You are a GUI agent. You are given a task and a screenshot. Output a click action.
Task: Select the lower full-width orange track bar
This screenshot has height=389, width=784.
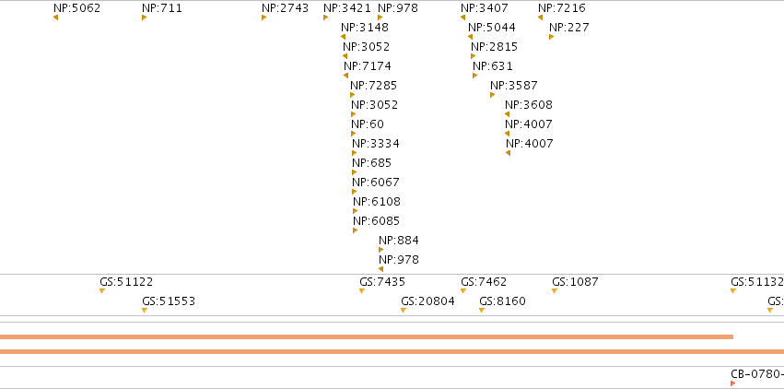pos(392,351)
